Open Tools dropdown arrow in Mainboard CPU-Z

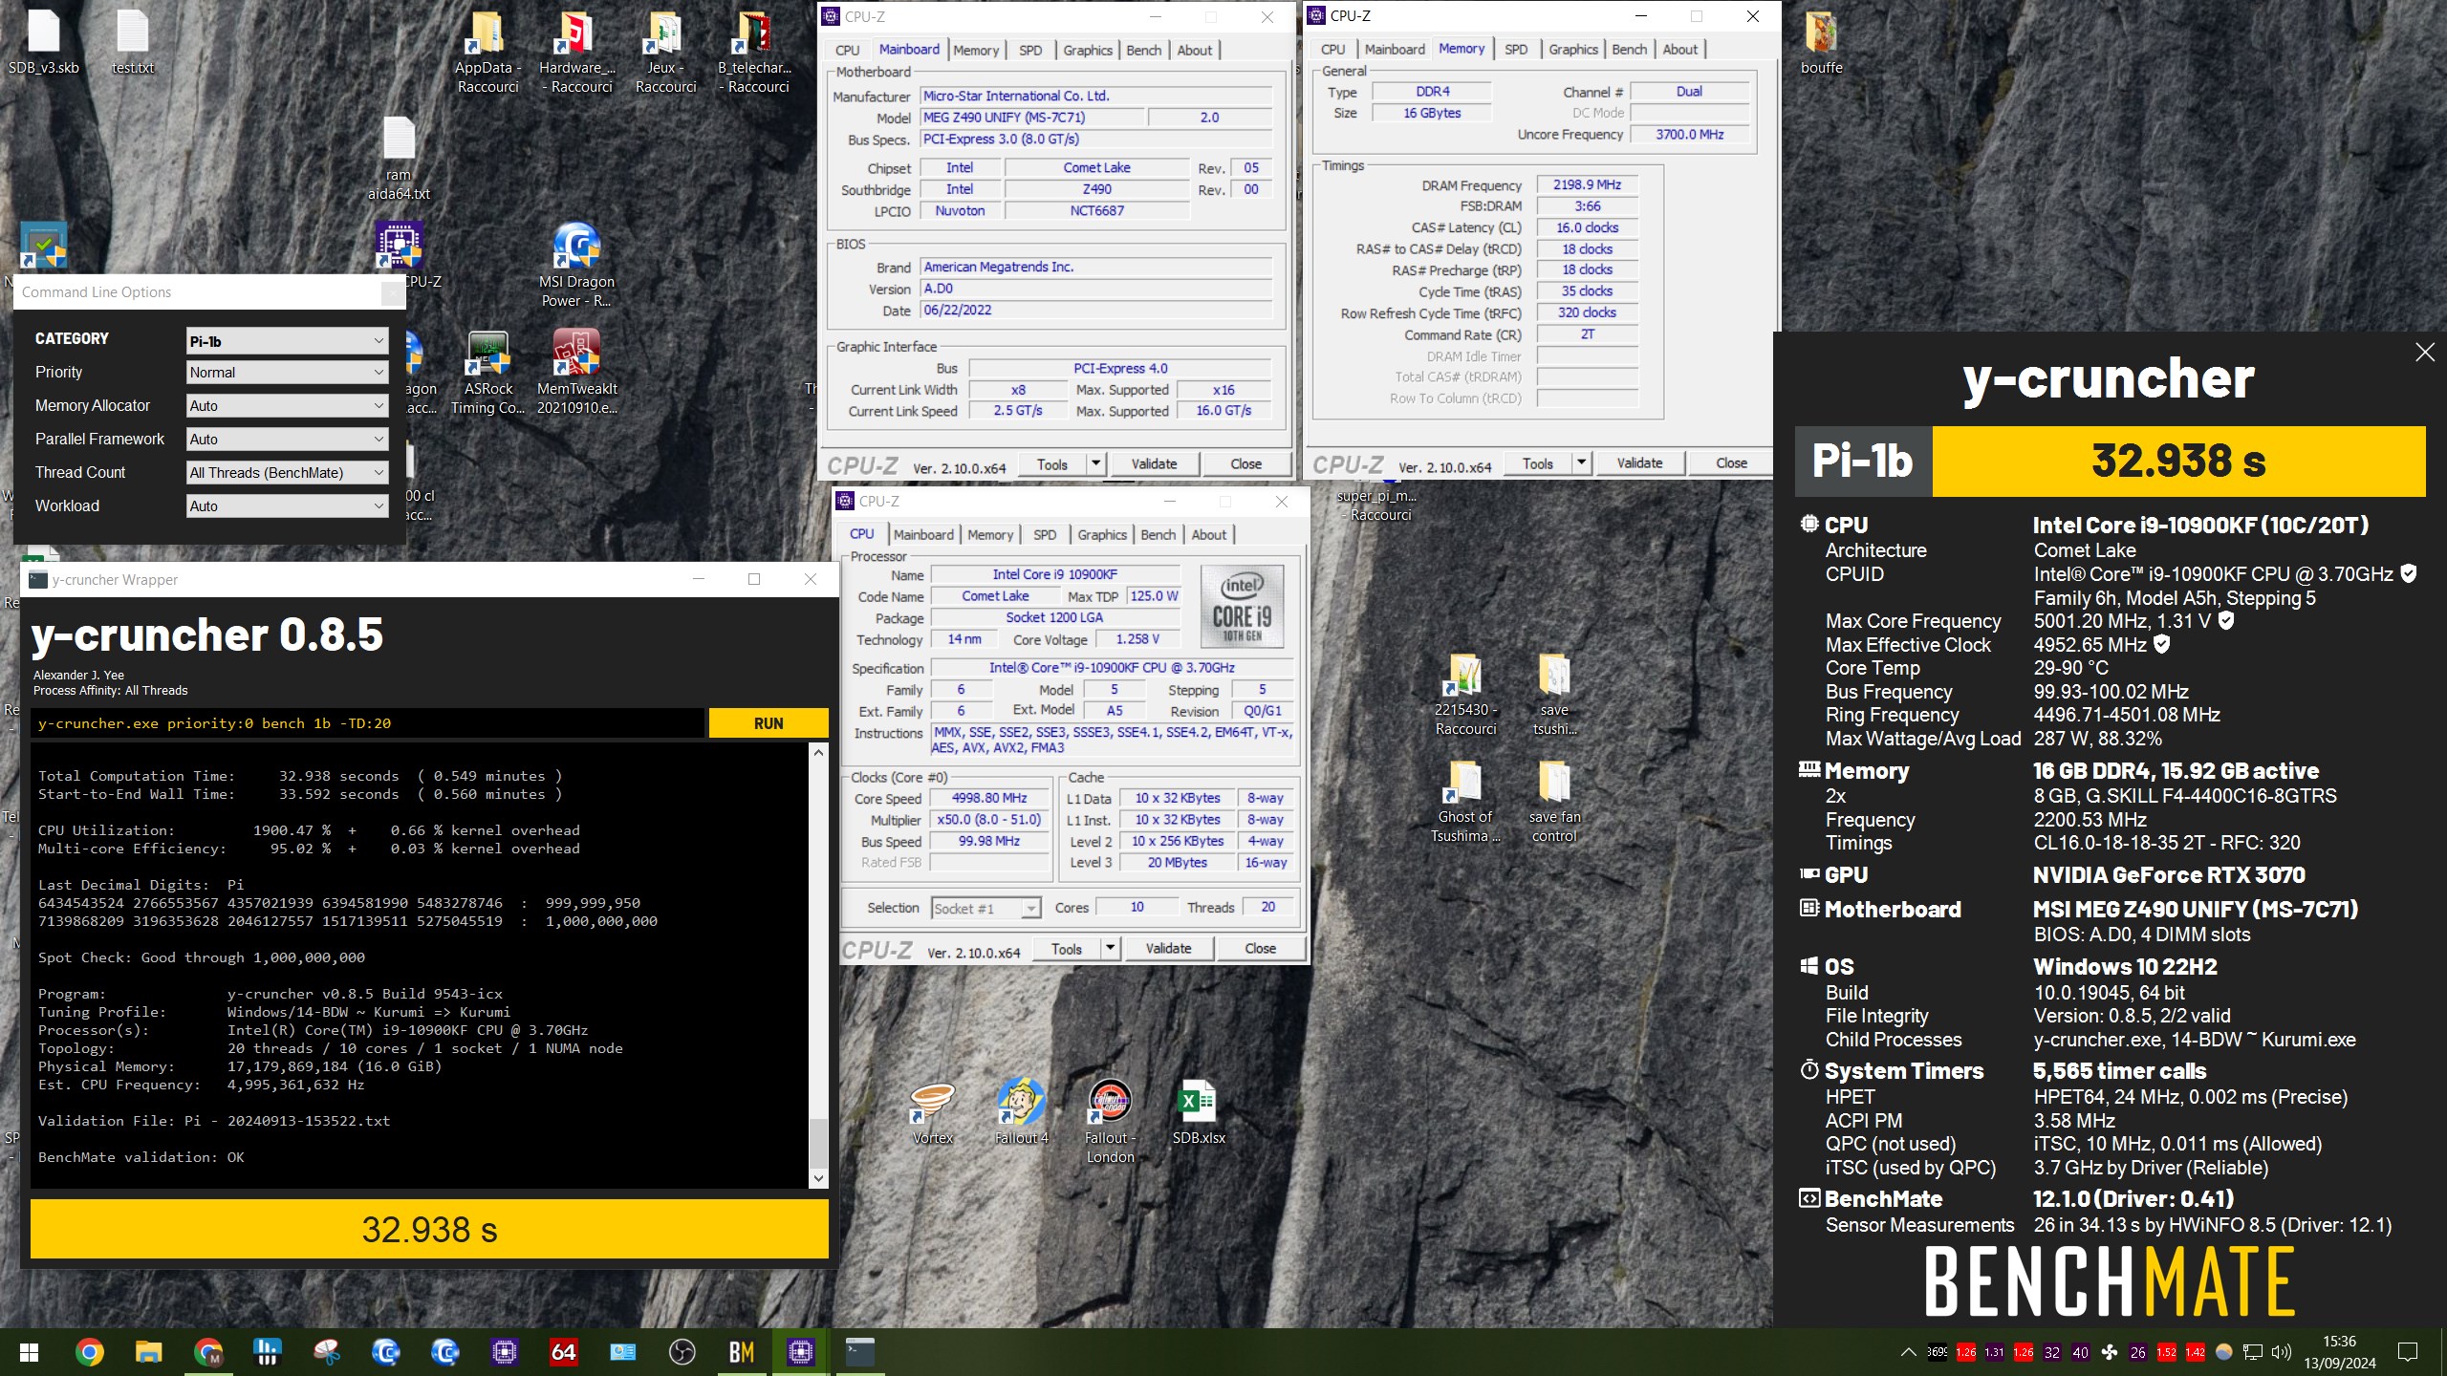point(1096,463)
